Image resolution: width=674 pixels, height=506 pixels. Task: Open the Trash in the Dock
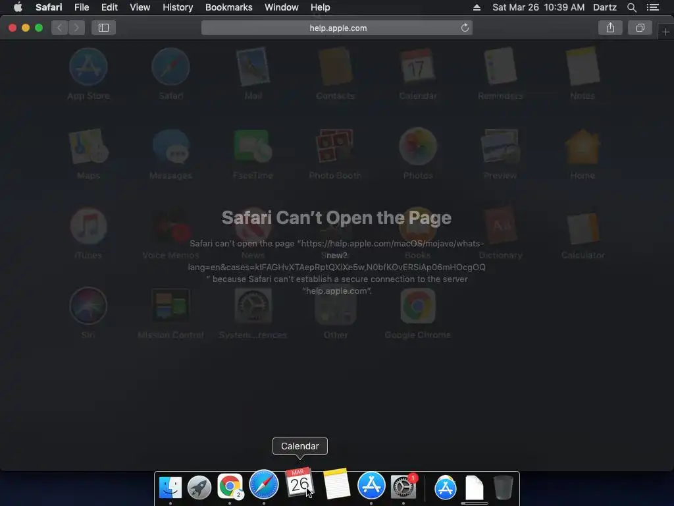(503, 488)
